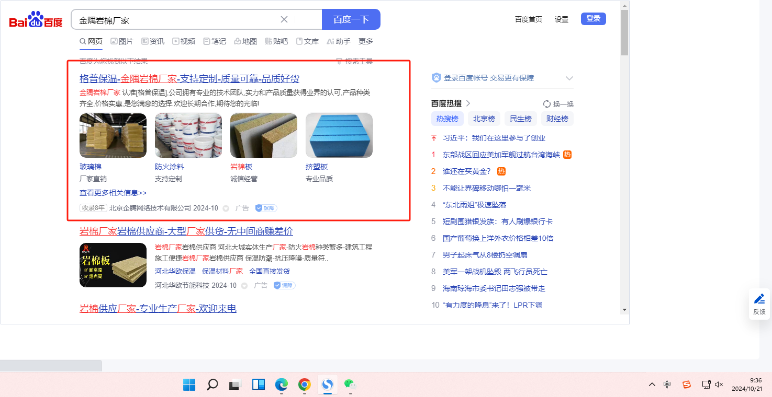Click the 收录8年 badge

point(93,208)
